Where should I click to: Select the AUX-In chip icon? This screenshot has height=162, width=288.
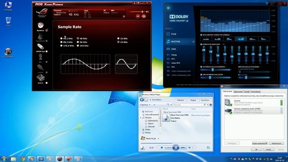point(40,78)
